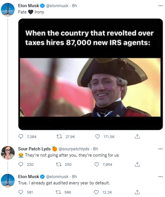The width and height of the screenshot is (165, 197).
Task: Reply to the 'audited every year' tweet
Action: point(21,192)
